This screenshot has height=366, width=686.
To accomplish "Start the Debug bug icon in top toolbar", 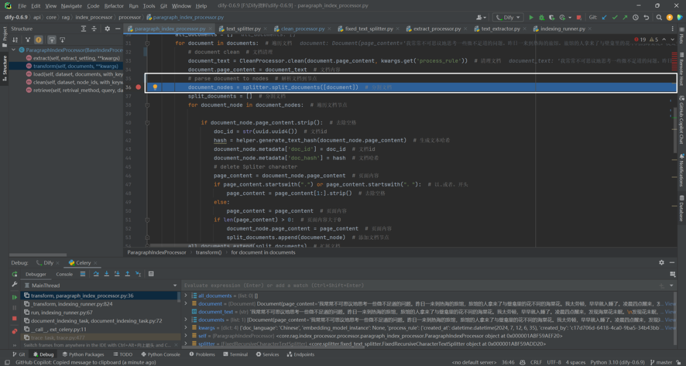I will click(x=542, y=18).
